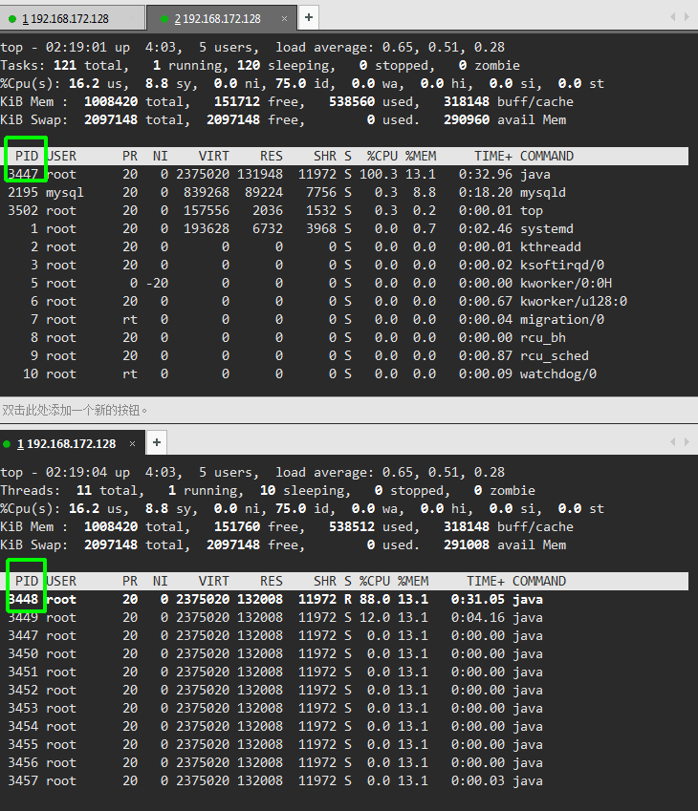698x811 pixels.
Task: Click thread PID 3456 in lower pane
Action: point(23,762)
